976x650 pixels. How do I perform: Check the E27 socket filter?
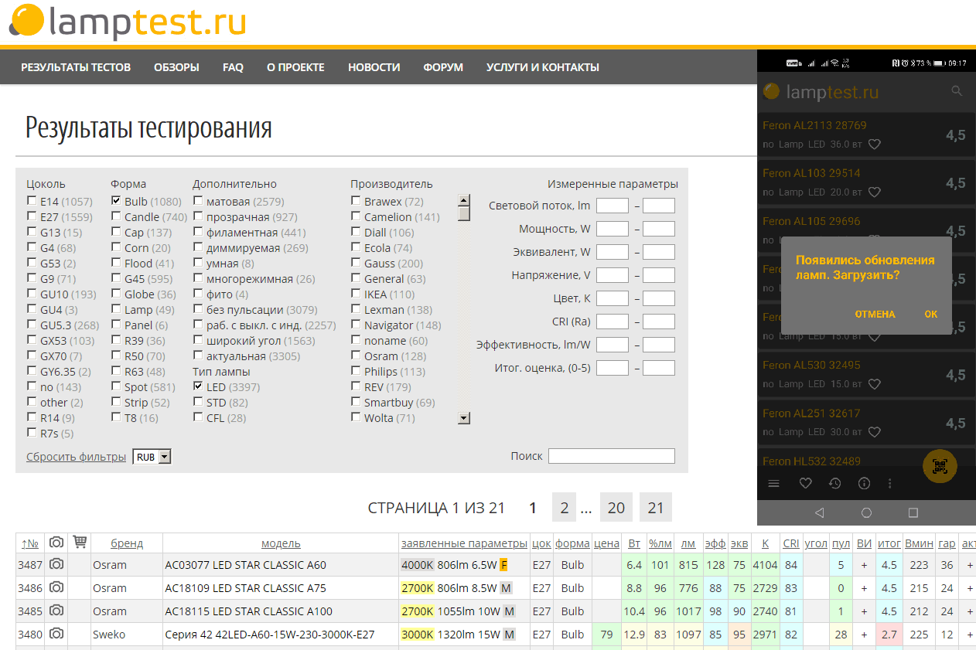point(32,217)
